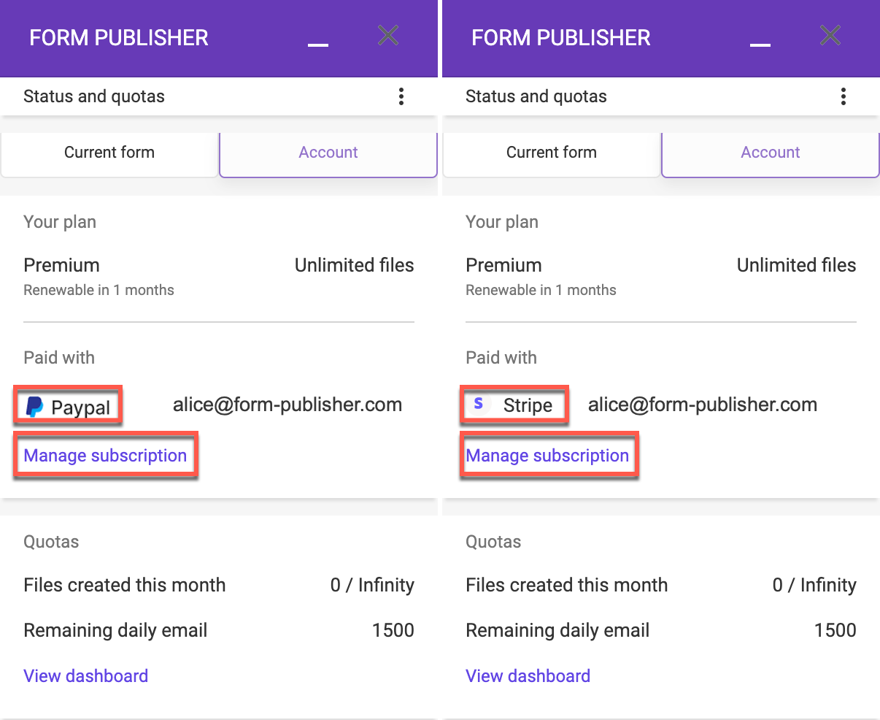Viewport: 880px width, 720px height.
Task: Click the email address beside Stripe
Action: [703, 405]
